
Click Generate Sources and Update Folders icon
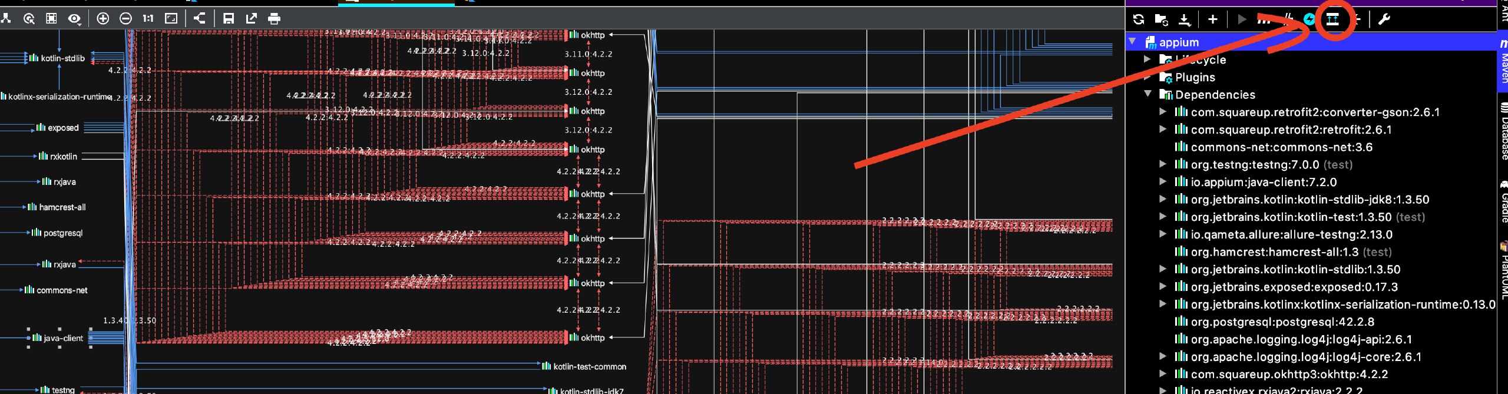point(1161,19)
